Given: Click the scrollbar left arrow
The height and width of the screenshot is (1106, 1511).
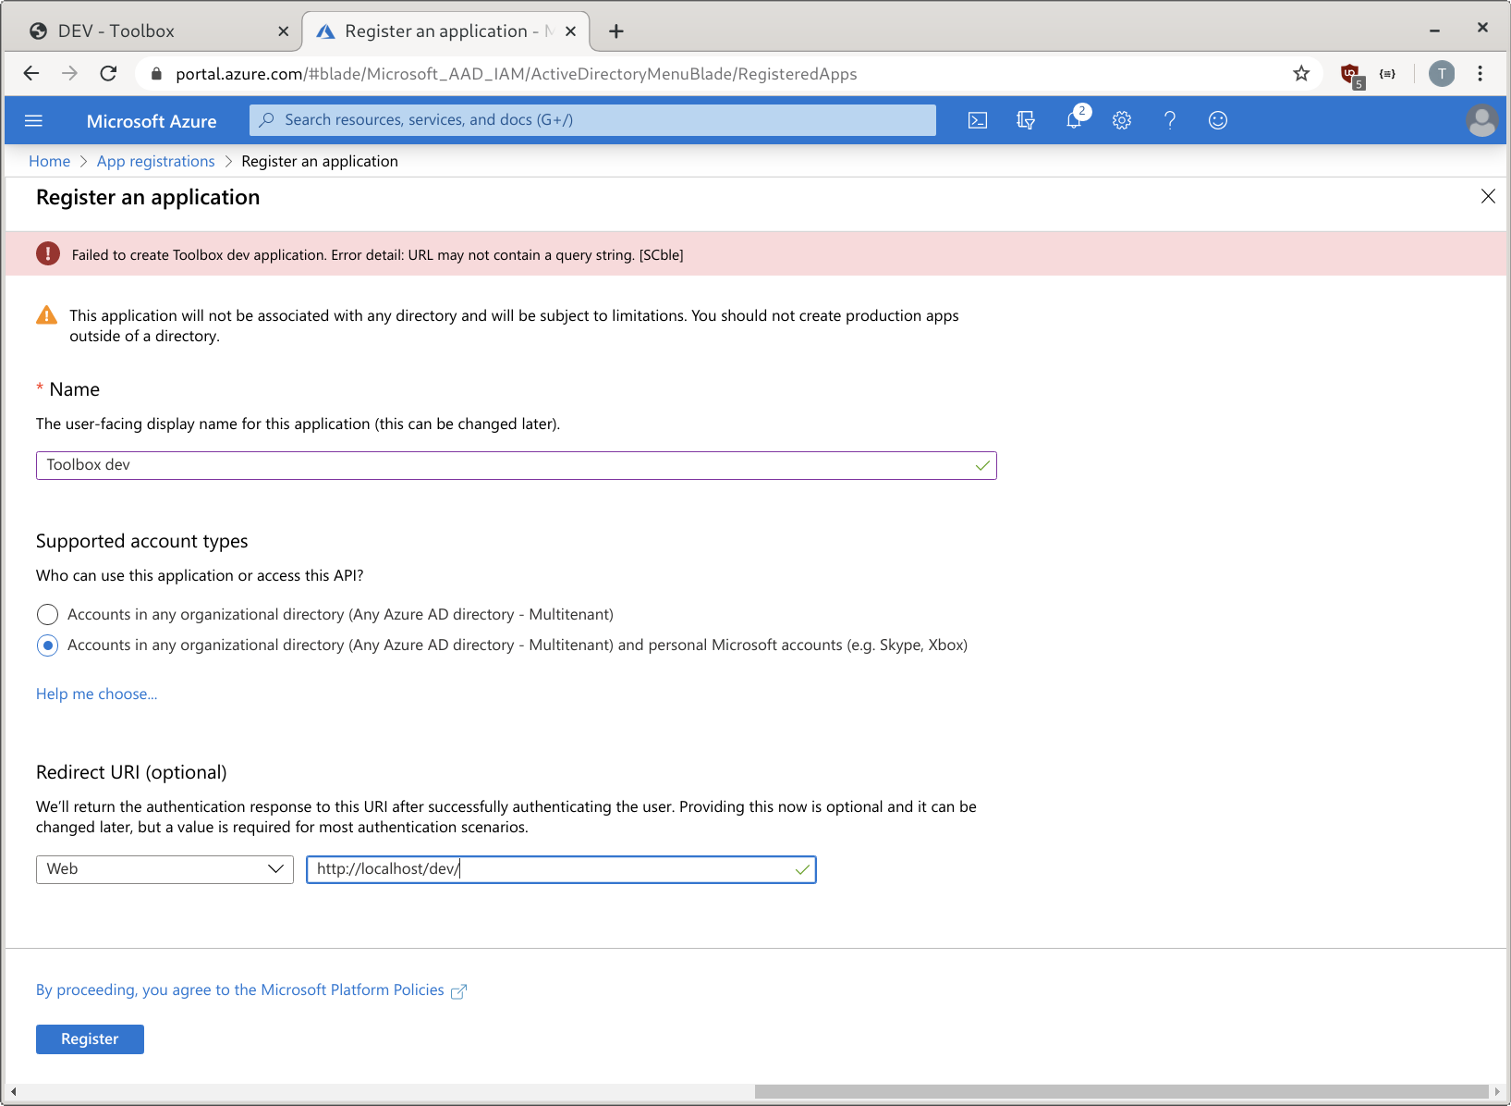Looking at the screenshot, I should pyautogui.click(x=13, y=1091).
